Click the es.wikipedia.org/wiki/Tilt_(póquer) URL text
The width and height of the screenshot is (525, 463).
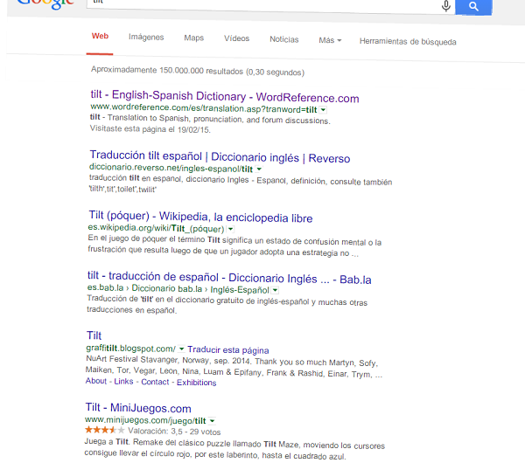(x=156, y=228)
